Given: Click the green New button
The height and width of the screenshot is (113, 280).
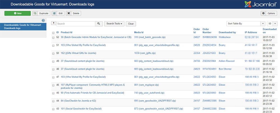Looking at the screenshot, I should 17,13.
